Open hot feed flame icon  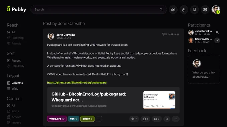pyautogui.click(x=184, y=10)
